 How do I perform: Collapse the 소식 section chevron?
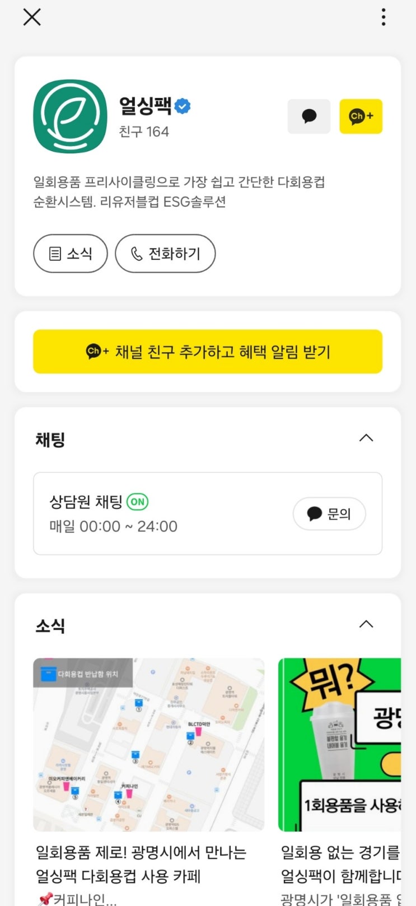pos(366,624)
